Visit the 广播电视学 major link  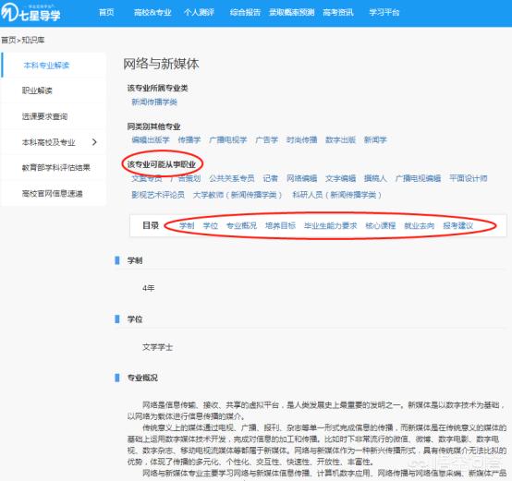tap(227, 140)
